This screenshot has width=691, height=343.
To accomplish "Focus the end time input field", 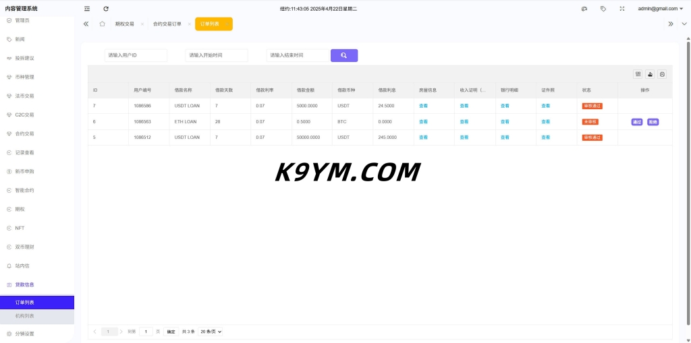I will point(298,55).
